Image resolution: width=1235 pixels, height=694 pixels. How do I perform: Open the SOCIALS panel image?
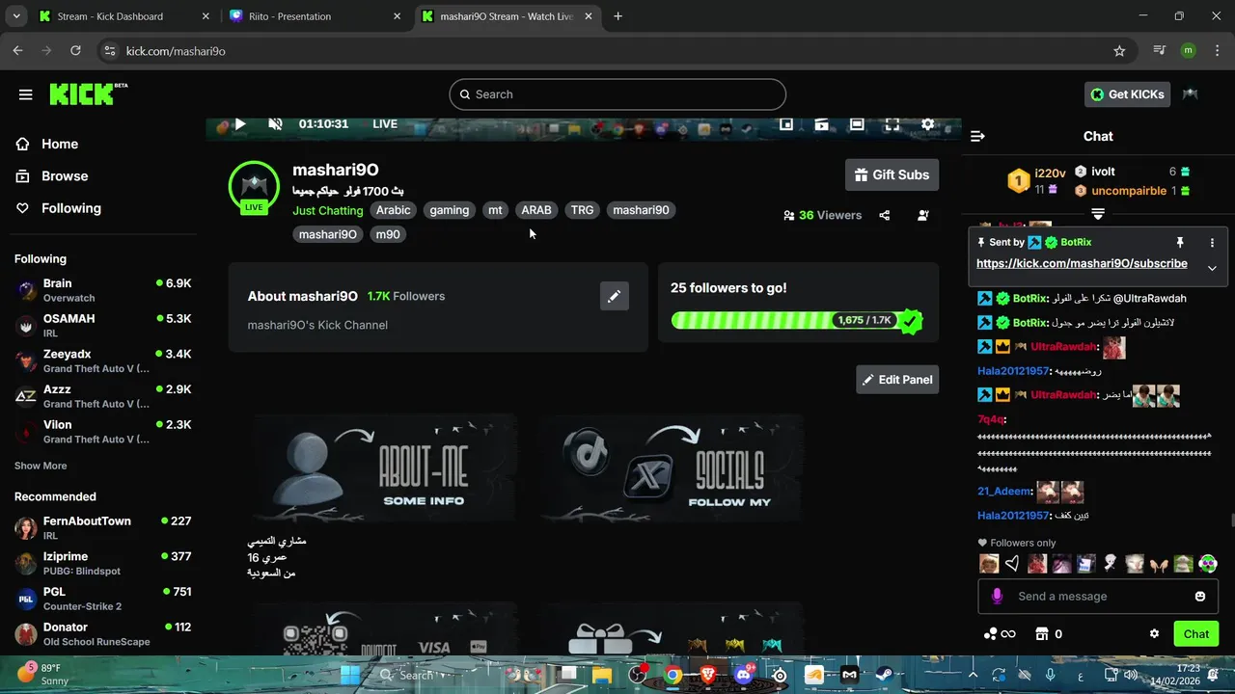coord(672,468)
